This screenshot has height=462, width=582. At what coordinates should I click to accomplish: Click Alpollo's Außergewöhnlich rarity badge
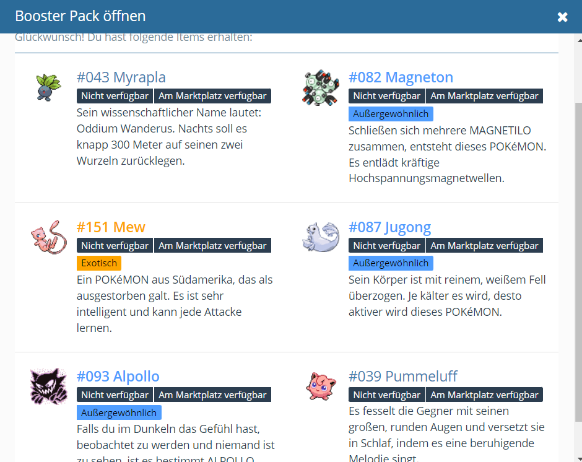click(119, 412)
